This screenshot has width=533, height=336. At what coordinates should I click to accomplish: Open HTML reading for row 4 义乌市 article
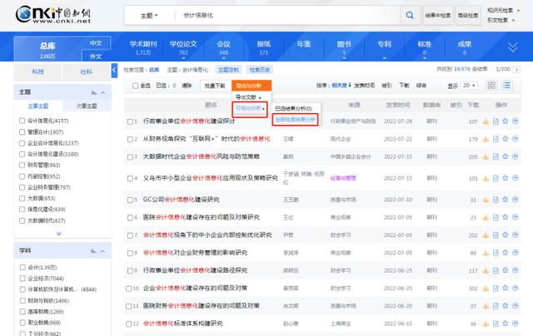(496, 178)
